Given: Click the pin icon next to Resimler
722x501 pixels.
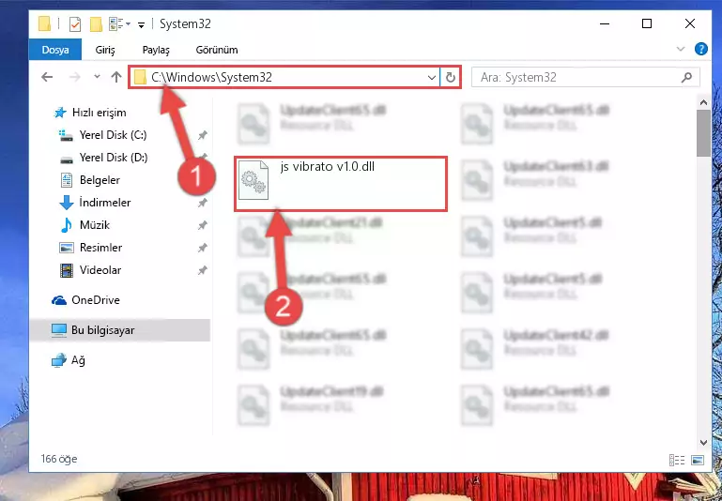Looking at the screenshot, I should coord(202,248).
